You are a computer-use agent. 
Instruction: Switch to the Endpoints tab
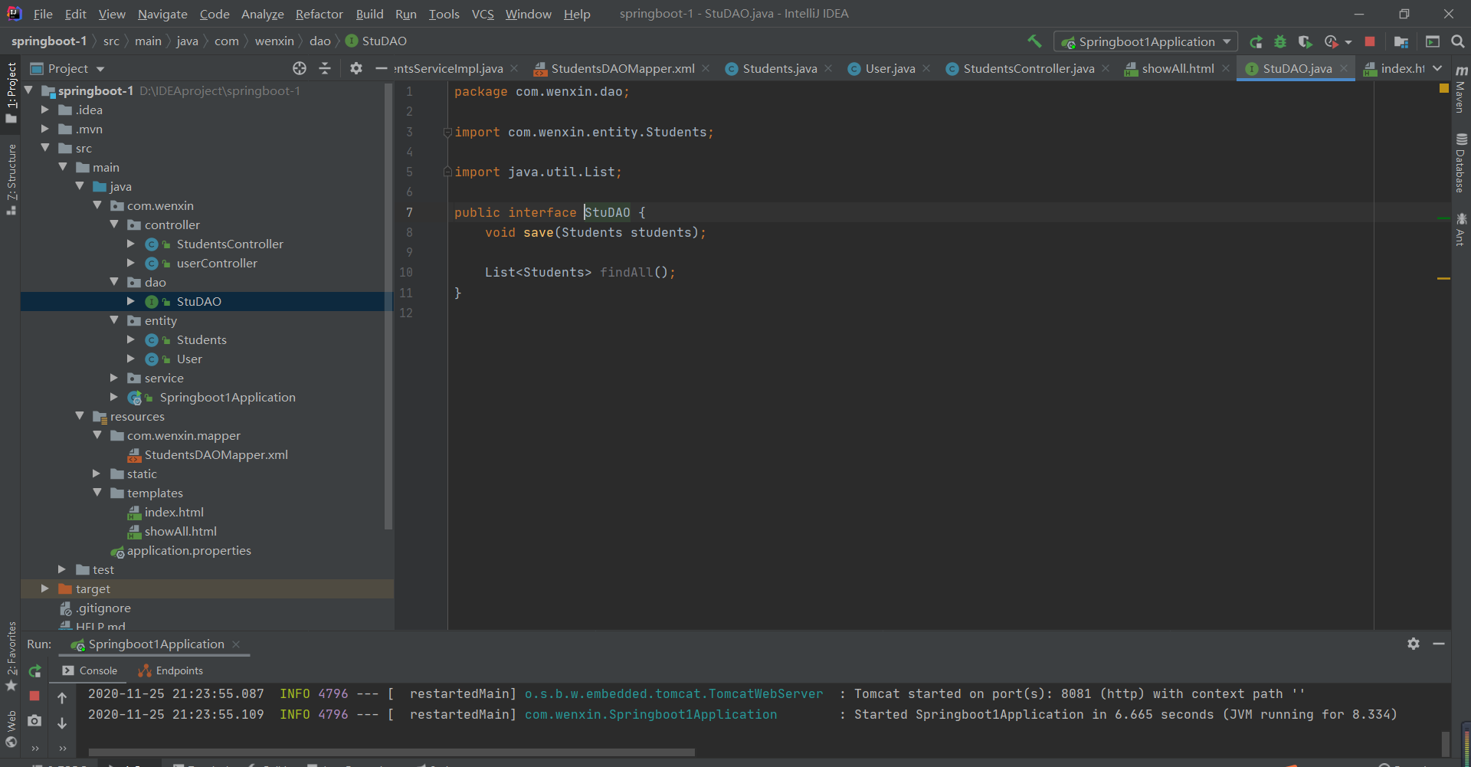pyautogui.click(x=171, y=670)
